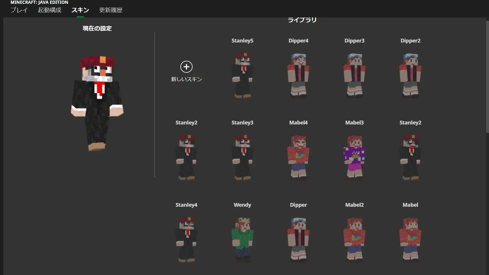Select the Mabel4 skin figure
489x275 pixels.
click(298, 157)
